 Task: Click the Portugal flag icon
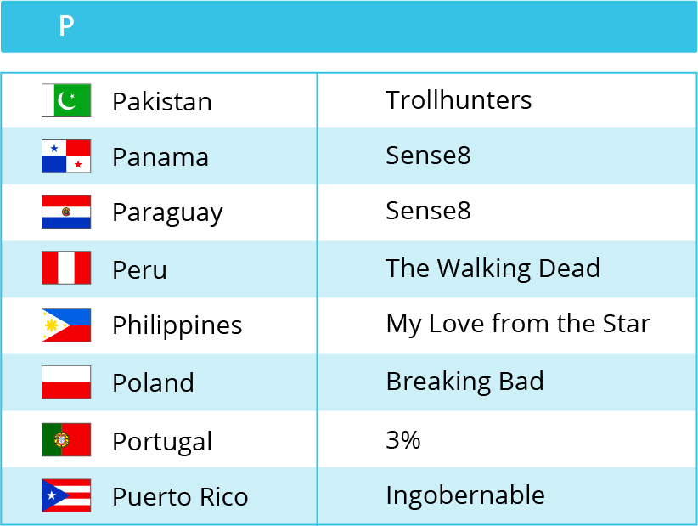tap(66, 439)
